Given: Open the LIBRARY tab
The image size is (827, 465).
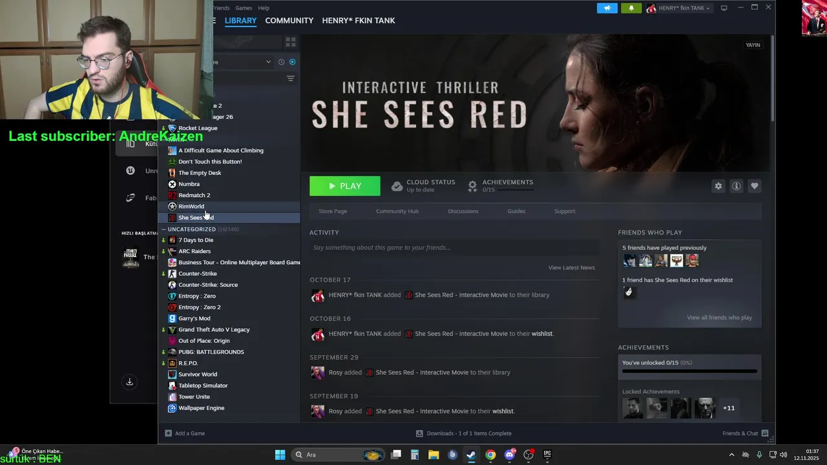Looking at the screenshot, I should click(240, 21).
